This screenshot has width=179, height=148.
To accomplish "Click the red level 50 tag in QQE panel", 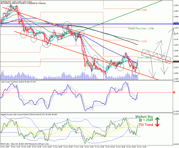I will coord(174,92).
